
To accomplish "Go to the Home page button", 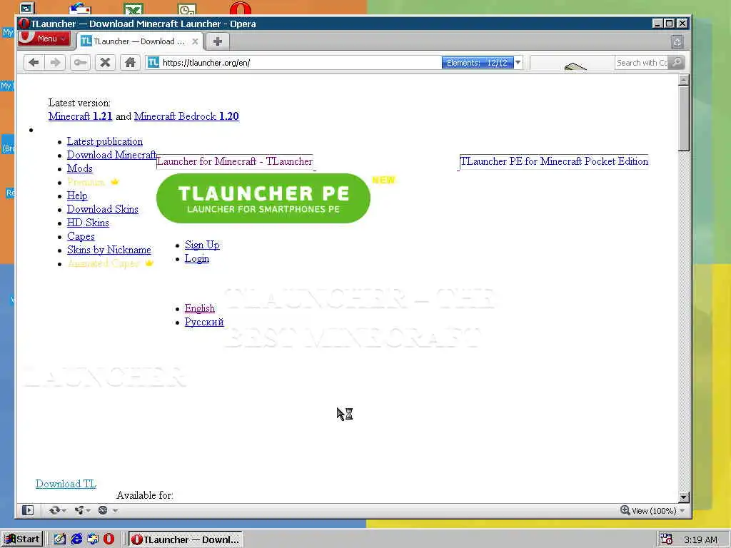I will pyautogui.click(x=130, y=63).
